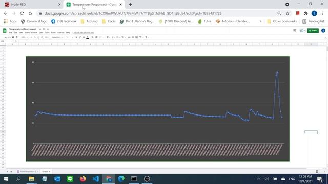Open OBS Studio from the taskbar
The width and height of the screenshot is (328, 184).
tap(147, 179)
